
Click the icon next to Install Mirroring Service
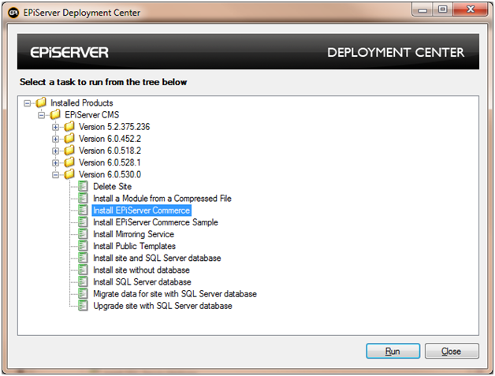coord(84,234)
